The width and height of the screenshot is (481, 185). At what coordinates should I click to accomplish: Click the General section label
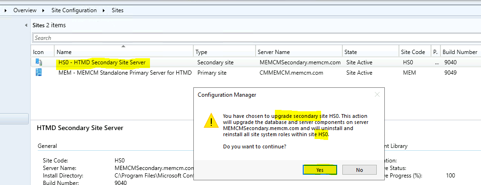(47, 146)
